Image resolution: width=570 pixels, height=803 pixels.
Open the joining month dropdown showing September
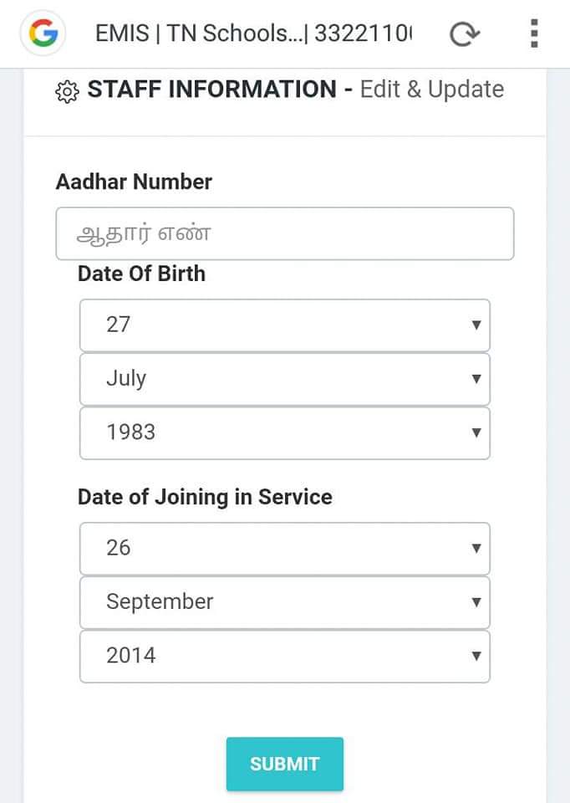(x=284, y=601)
